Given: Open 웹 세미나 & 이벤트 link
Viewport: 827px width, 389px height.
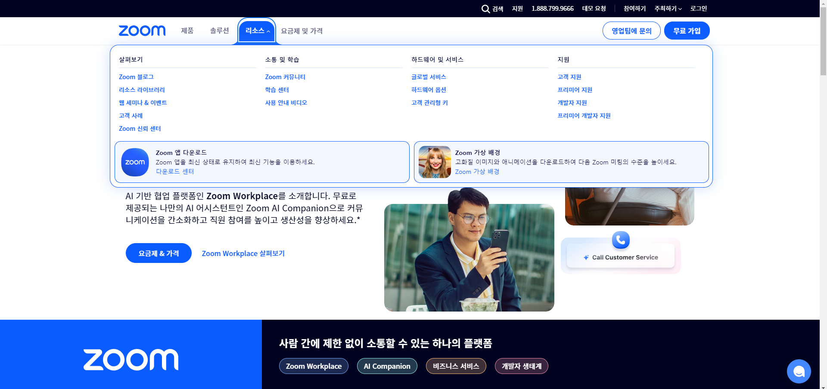Looking at the screenshot, I should (143, 103).
